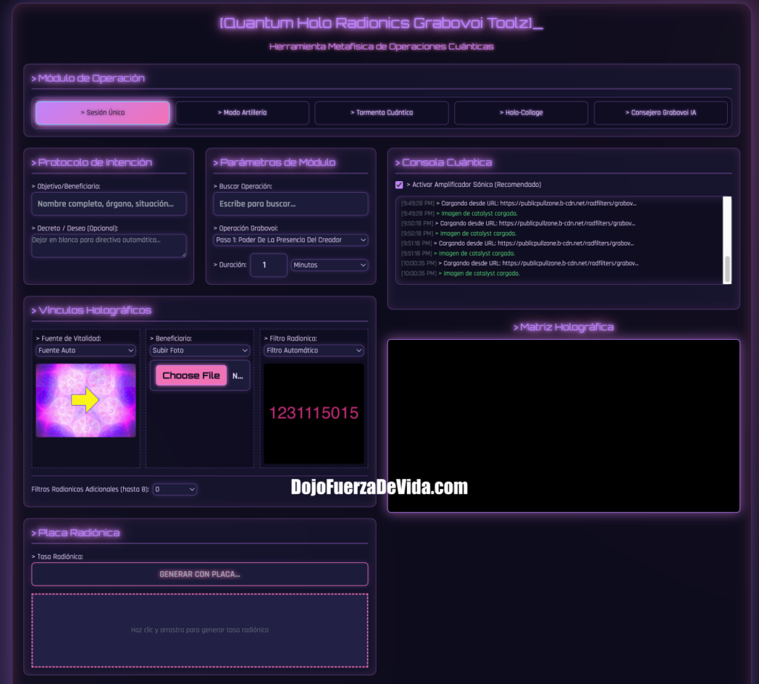This screenshot has height=684, width=759.
Task: Switch to Holo-Collage tab
Action: 521,112
